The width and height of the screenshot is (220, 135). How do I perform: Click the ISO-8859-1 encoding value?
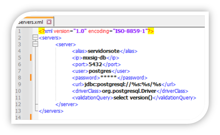pyautogui.click(x=130, y=31)
